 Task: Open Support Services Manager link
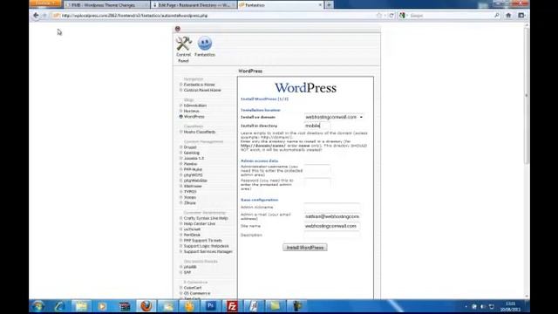click(x=208, y=251)
